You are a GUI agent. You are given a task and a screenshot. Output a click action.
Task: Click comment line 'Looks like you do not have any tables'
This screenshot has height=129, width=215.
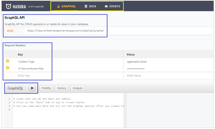click(42, 99)
